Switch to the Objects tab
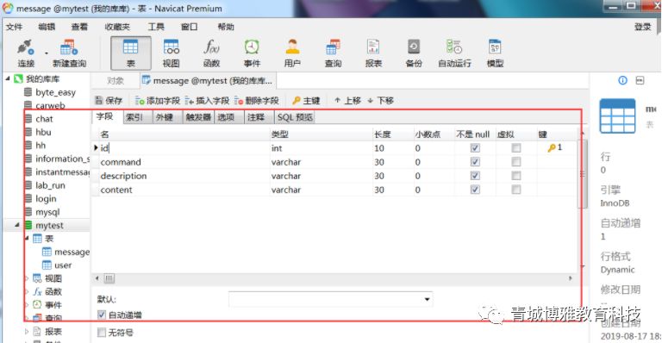This screenshot has width=662, height=343. (116, 80)
